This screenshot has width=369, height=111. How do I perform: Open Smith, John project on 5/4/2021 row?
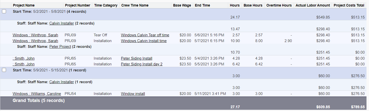point(24,58)
